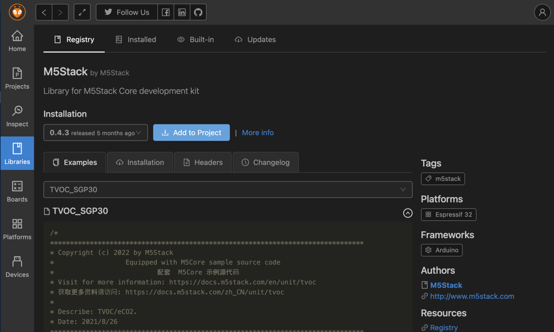
Task: Go to Home in the sidebar
Action: [x=17, y=41]
